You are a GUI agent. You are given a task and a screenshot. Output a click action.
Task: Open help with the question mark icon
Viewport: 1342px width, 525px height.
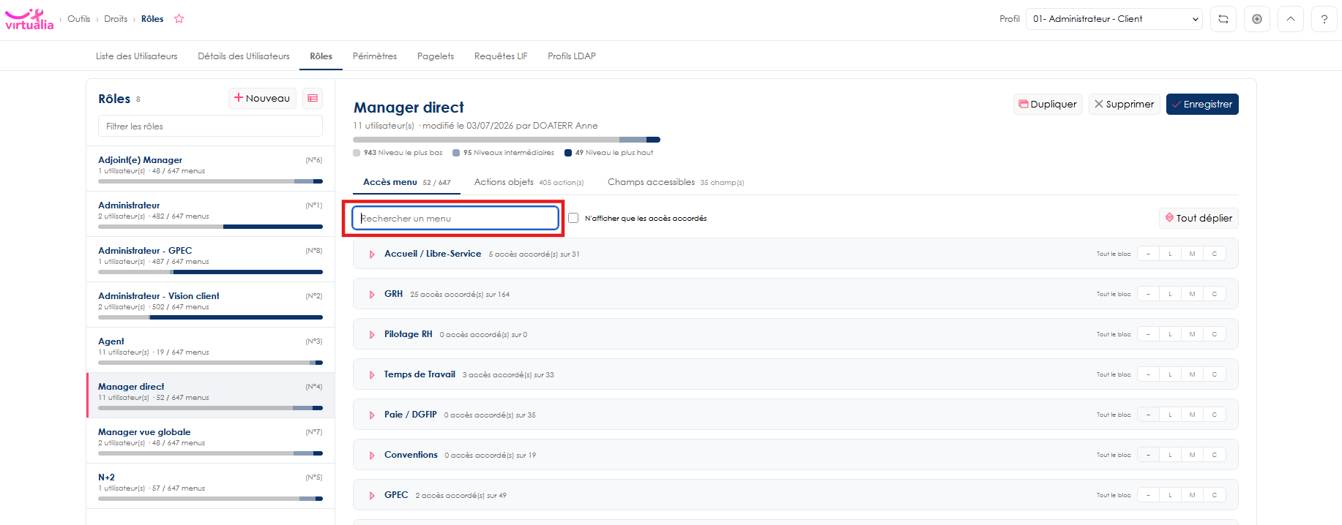pos(1324,19)
